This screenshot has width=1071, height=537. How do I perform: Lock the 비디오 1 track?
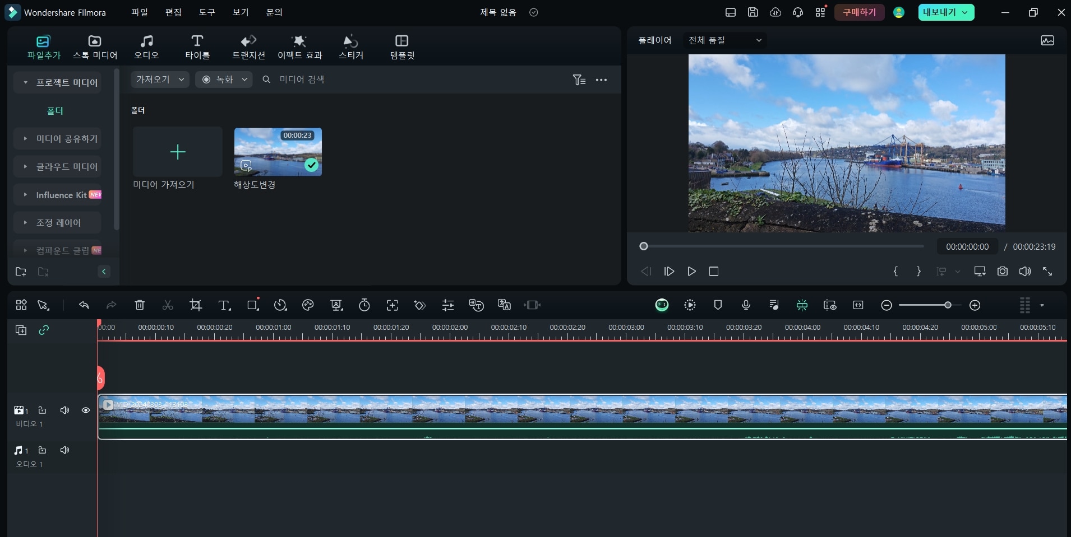tap(42, 410)
